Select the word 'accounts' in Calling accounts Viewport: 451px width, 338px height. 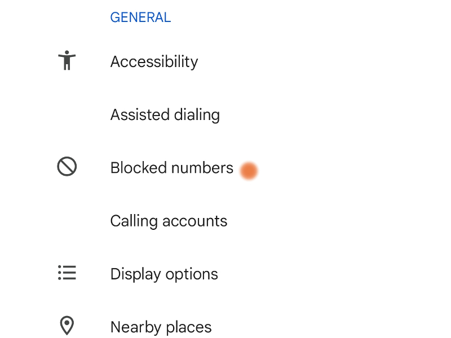coord(194,221)
